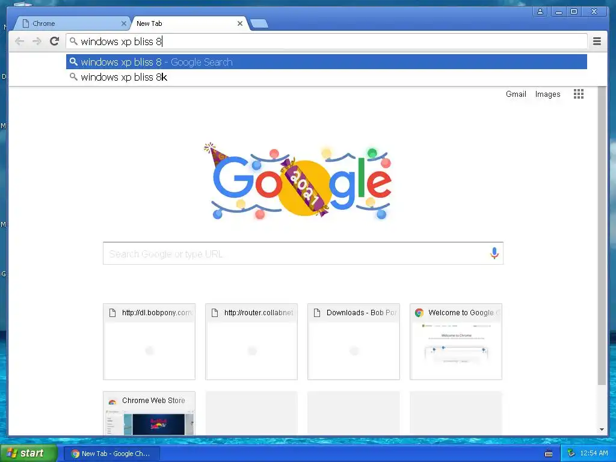Open a new tab with the tab button
The height and width of the screenshot is (462, 616).
259,24
